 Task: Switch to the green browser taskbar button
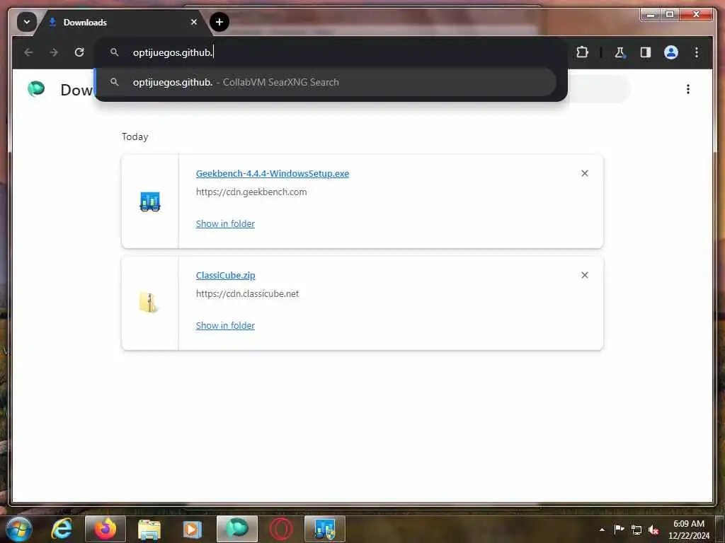[236, 529]
